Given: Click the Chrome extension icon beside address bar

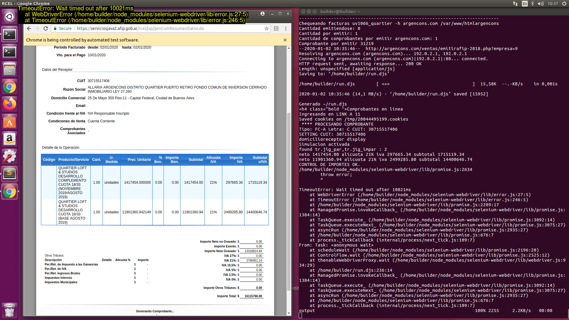Looking at the screenshot, I should [276, 28].
